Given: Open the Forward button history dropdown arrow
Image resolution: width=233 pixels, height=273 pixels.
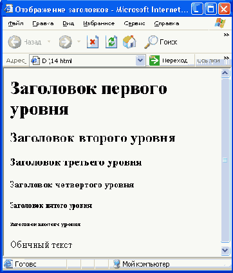Looking at the screenshot, I should click(x=79, y=41).
